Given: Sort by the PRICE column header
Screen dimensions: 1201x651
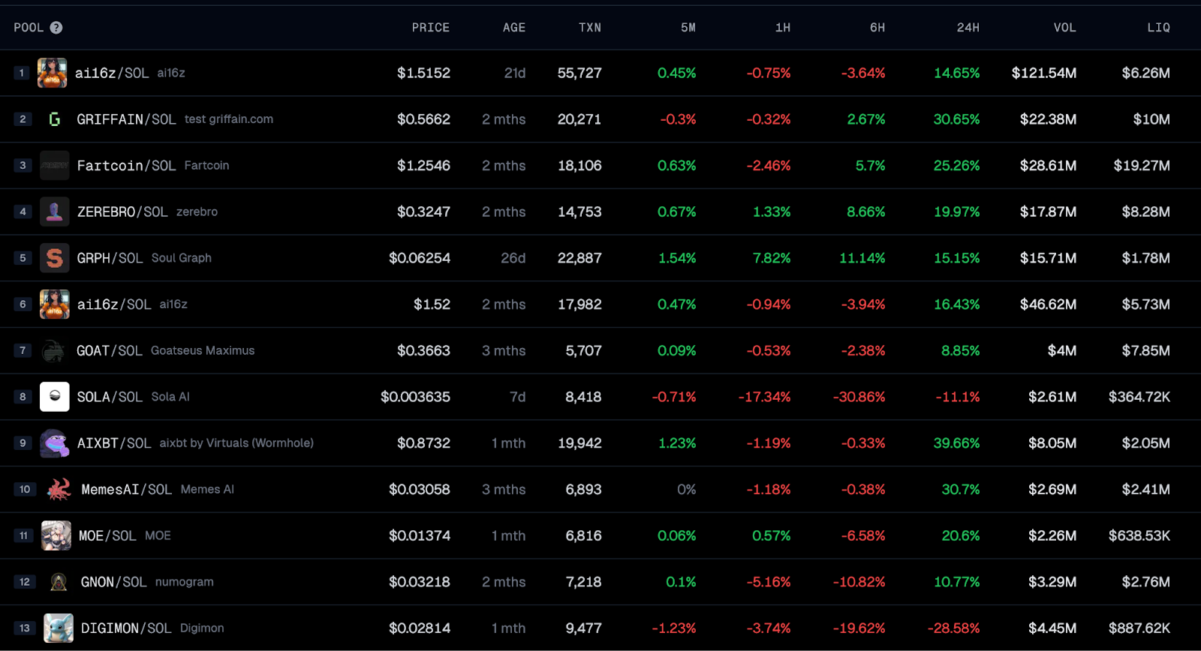Looking at the screenshot, I should tap(431, 28).
